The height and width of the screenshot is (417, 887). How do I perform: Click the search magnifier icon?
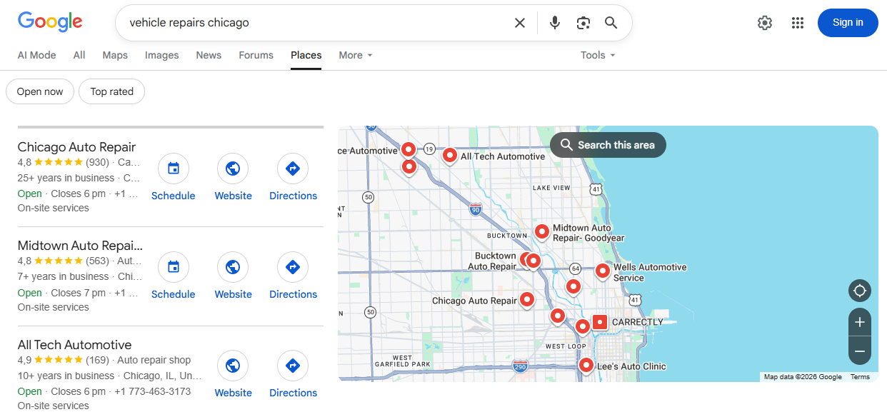tap(611, 22)
